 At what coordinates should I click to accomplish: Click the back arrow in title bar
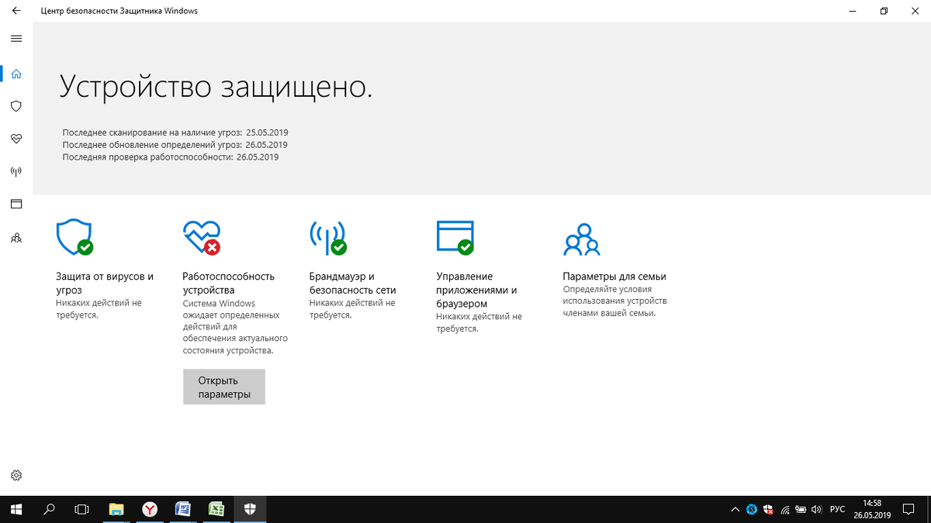point(16,11)
